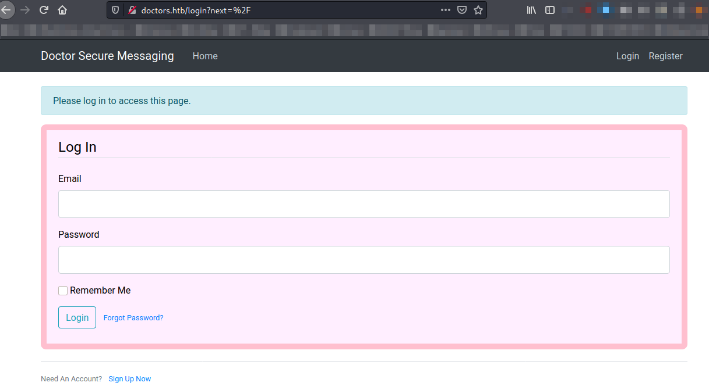Screen dimensions: 709x386
Task: Focus the Email input field
Action: [x=364, y=204]
